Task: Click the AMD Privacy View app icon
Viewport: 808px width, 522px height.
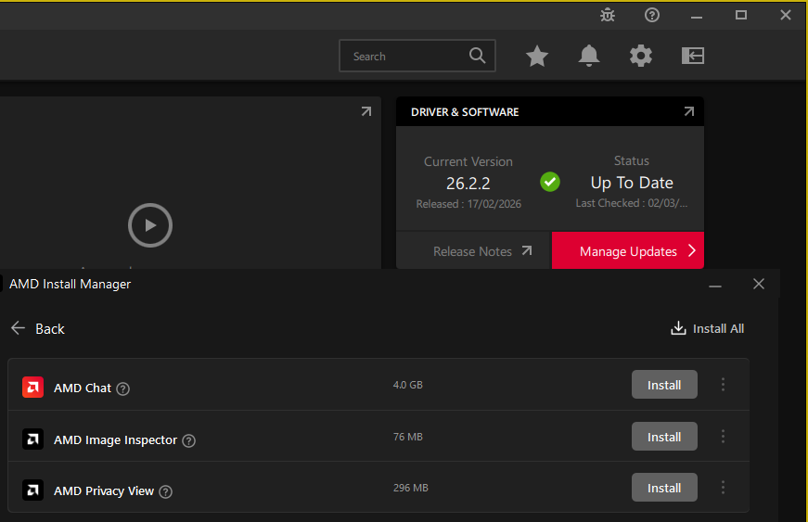Action: (x=32, y=490)
